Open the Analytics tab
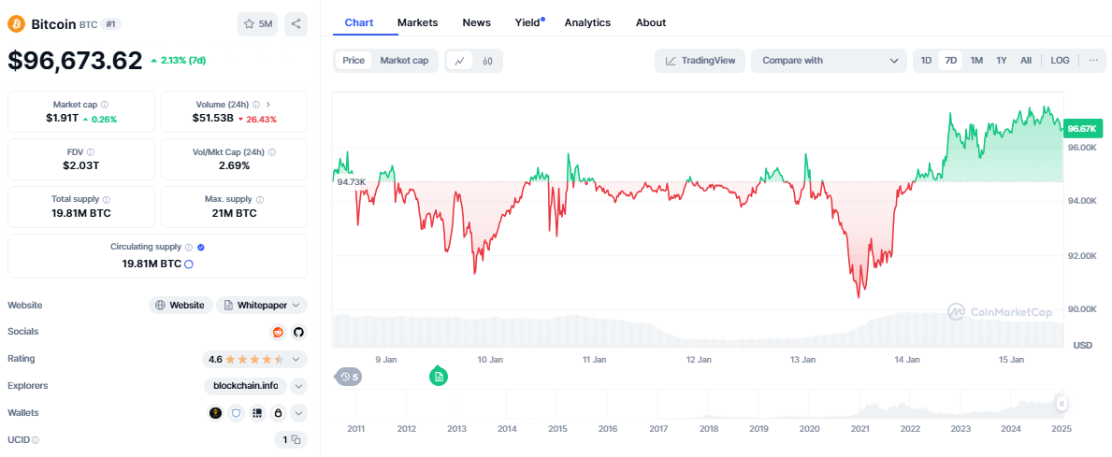Image resolution: width=1112 pixels, height=457 pixels. click(587, 22)
